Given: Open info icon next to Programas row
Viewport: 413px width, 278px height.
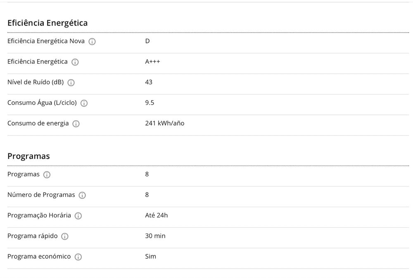Looking at the screenshot, I should tap(47, 175).
